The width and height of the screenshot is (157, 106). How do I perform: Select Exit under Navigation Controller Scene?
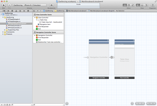pyautogui.click(x=38, y=40)
